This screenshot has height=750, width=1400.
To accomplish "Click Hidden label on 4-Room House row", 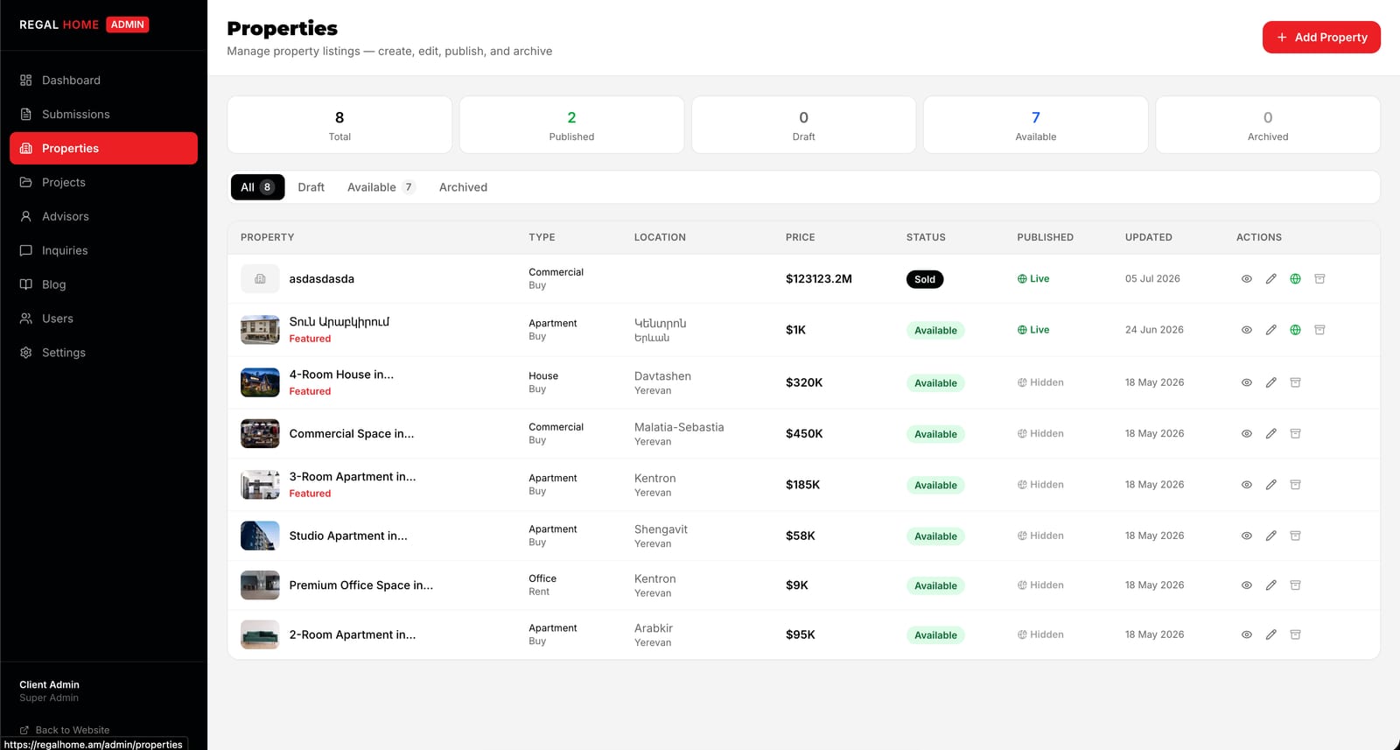I will [x=1040, y=382].
